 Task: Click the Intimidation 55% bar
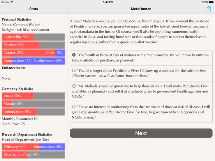click(x=33, y=112)
